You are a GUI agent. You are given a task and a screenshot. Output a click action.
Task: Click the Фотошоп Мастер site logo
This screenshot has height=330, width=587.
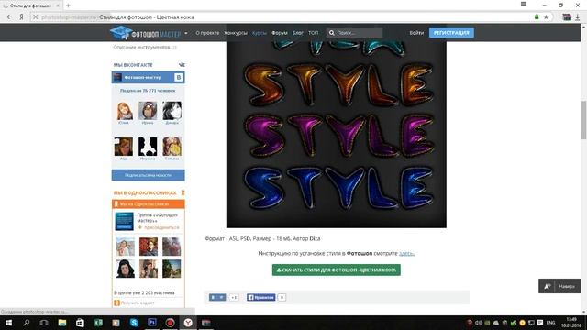[x=145, y=33]
